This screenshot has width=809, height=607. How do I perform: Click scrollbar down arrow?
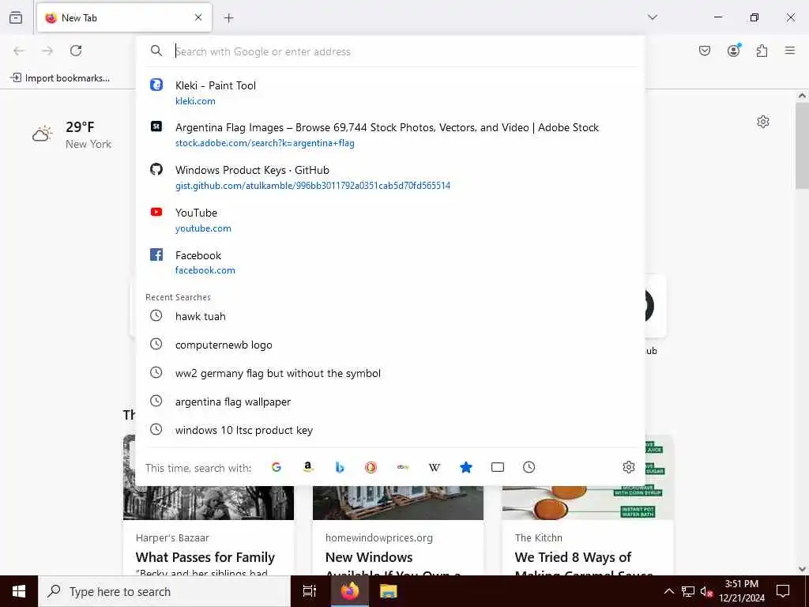click(x=802, y=569)
